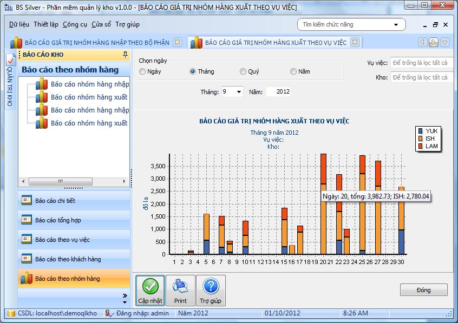Click the Cập nhật green checkmark icon
Screen dimensions: 458x323
pos(150,287)
